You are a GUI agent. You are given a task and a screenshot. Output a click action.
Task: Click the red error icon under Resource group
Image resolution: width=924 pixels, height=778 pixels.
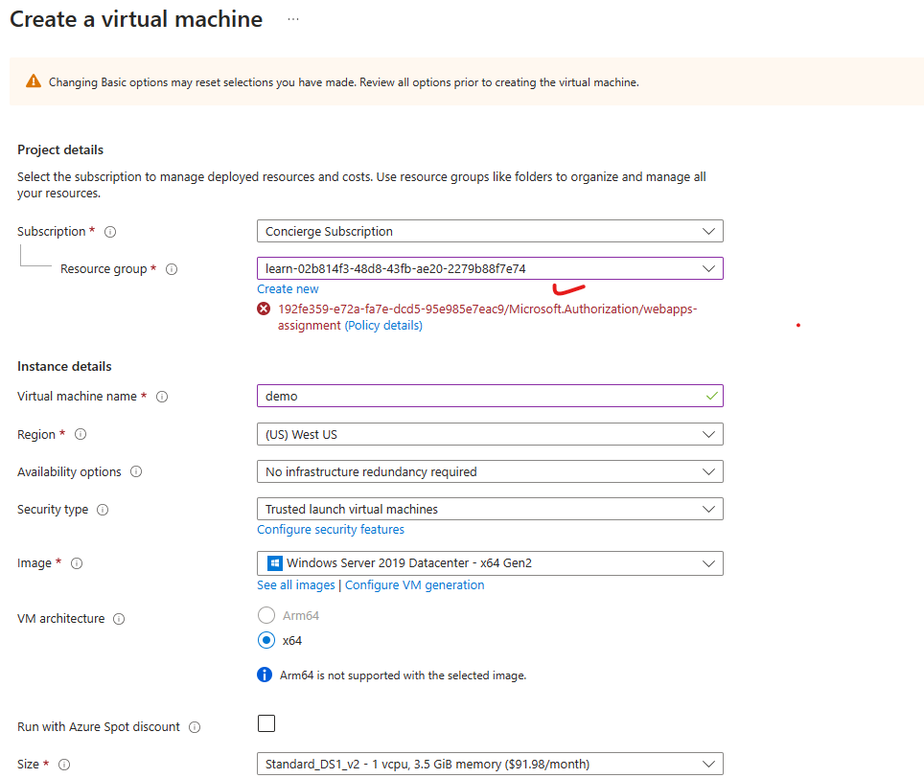click(264, 309)
